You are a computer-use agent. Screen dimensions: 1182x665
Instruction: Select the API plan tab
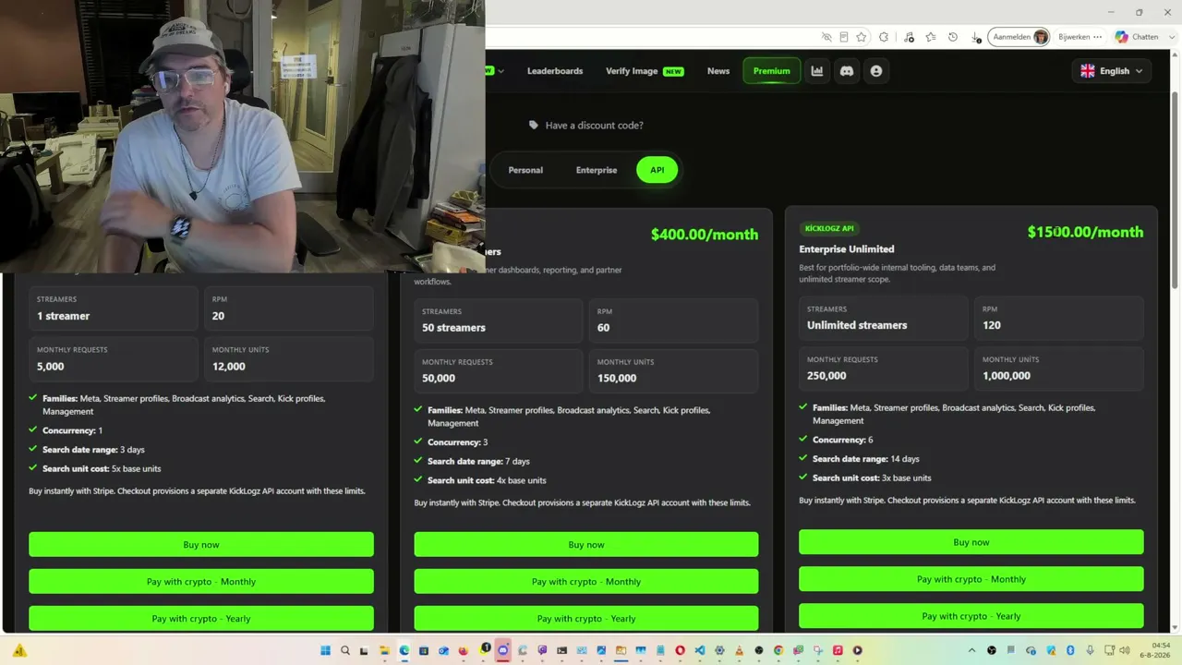coord(657,170)
